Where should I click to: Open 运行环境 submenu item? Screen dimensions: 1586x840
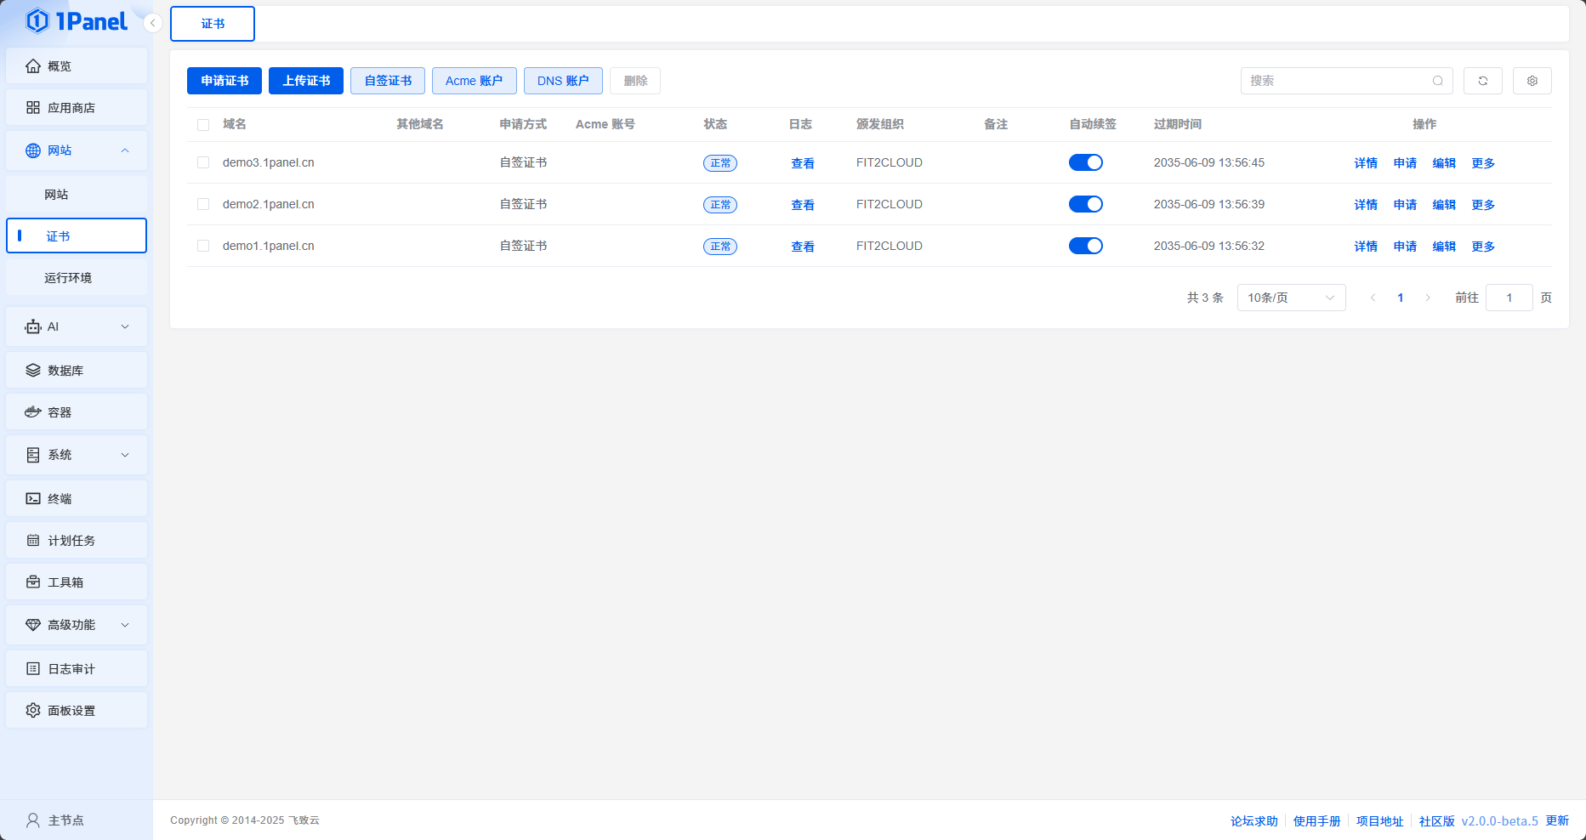coord(77,278)
